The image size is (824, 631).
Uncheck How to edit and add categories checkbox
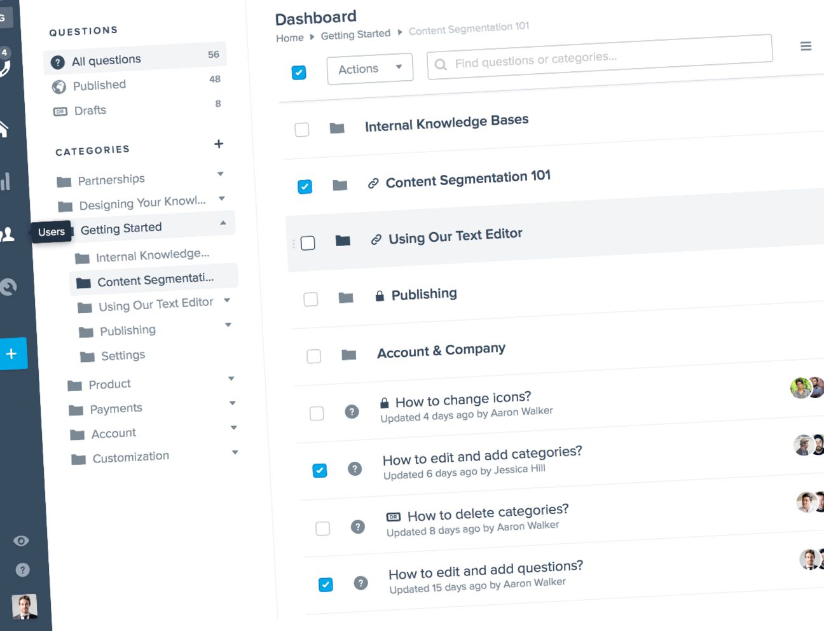[x=320, y=471]
